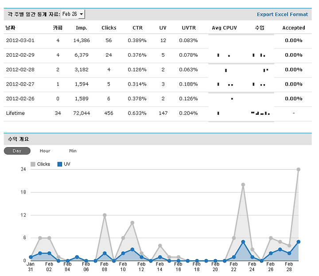Viewport: 319px width, 276px height.
Task: Select the Lifetime row label
Action: pos(15,113)
